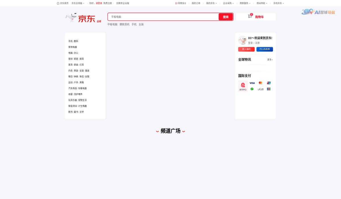341x199 pixels.
Task: Open the 新人福利 benefits button
Action: pyautogui.click(x=246, y=49)
